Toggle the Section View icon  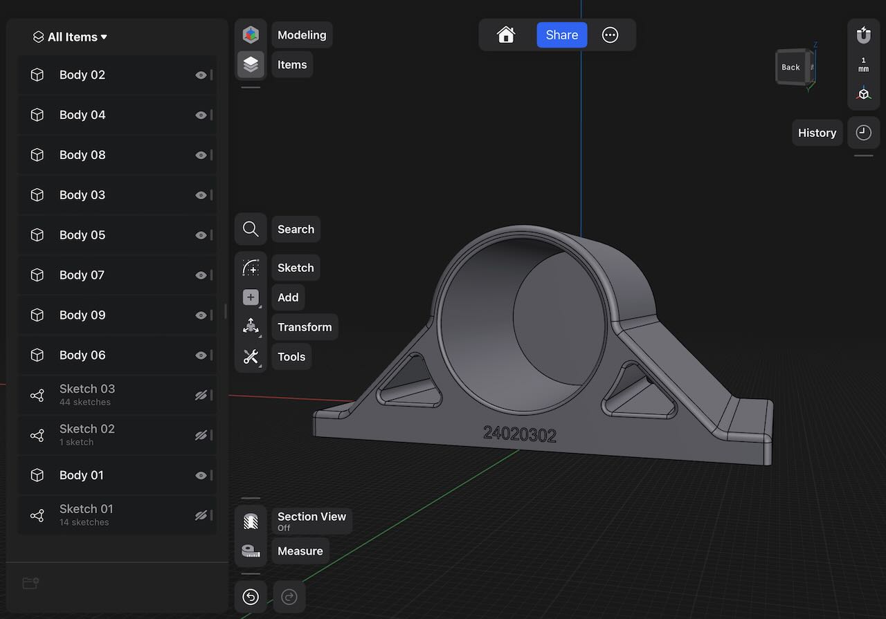click(251, 521)
